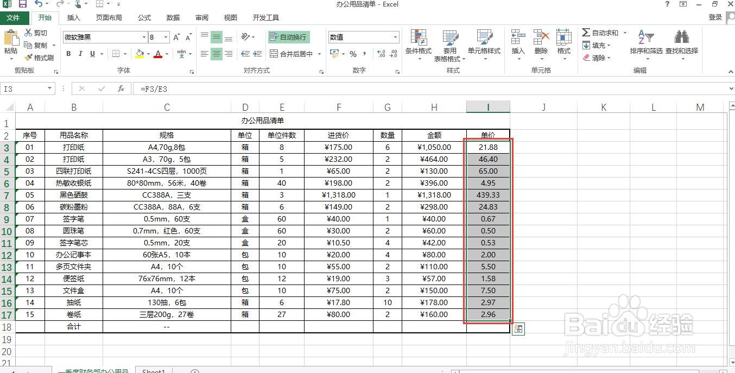Toggle italic formatting
Screen dimensions: 735x373
[x=80, y=55]
